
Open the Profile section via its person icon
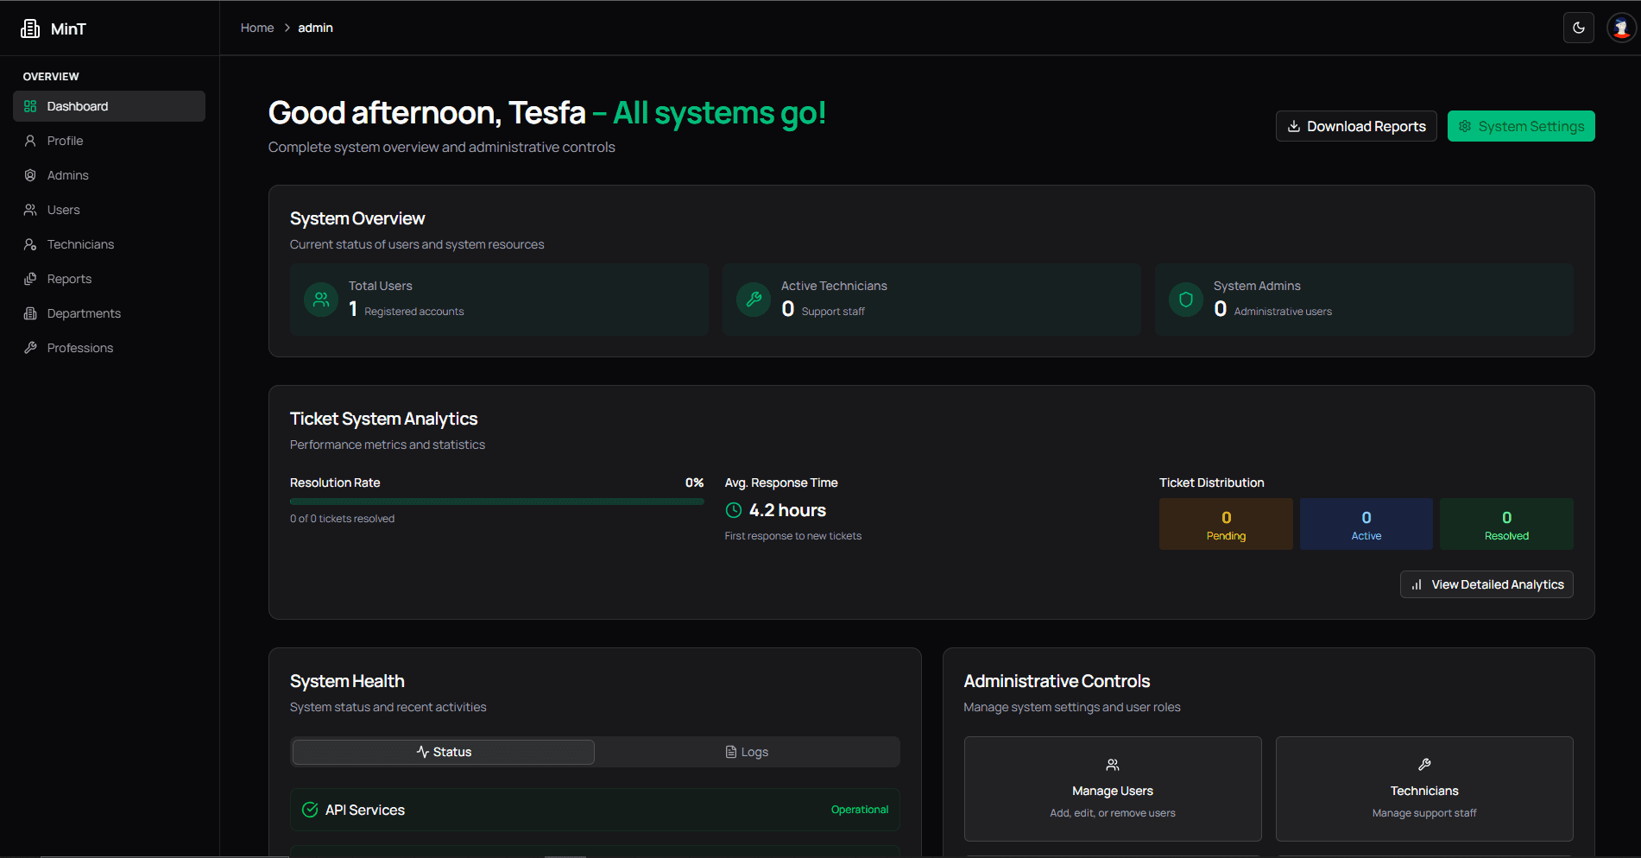[x=29, y=140]
